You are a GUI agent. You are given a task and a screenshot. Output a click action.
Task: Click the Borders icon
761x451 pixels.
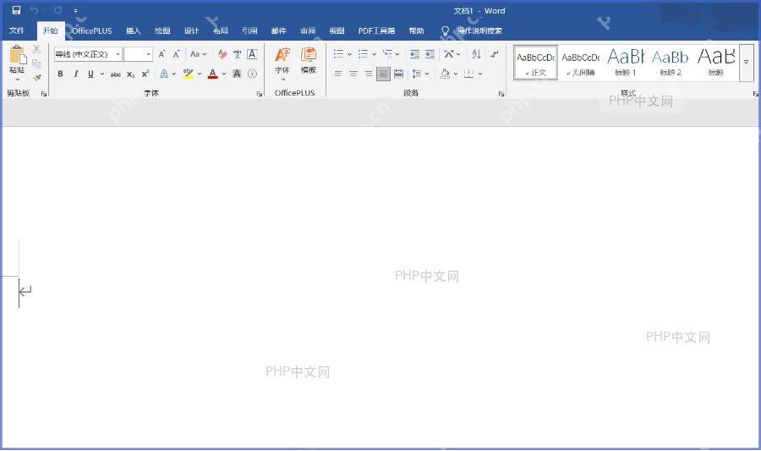click(x=468, y=74)
